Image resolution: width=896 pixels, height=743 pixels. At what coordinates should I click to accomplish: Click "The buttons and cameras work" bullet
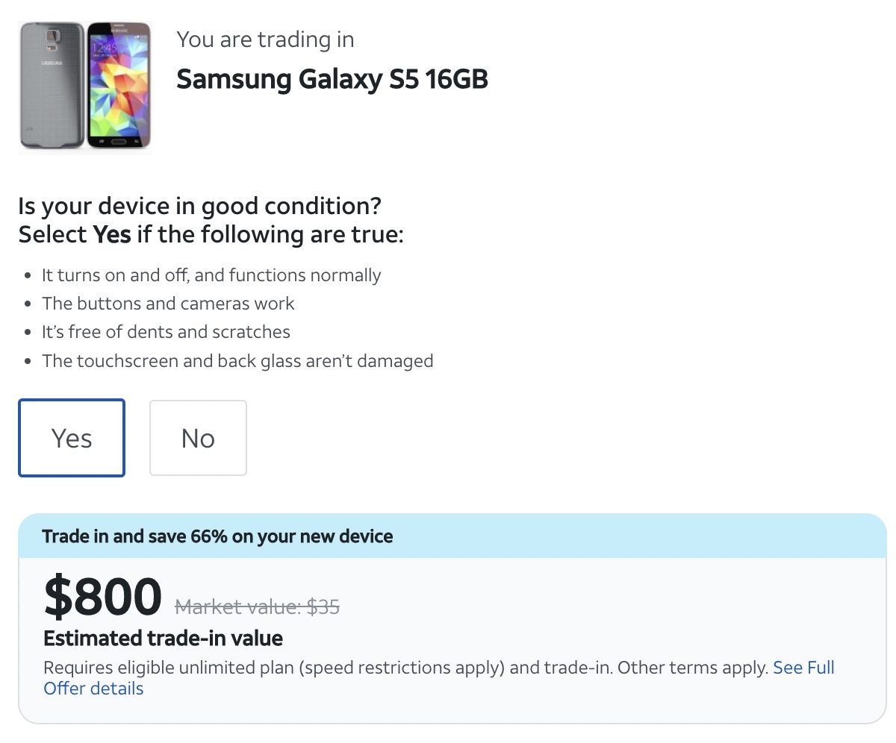click(168, 304)
